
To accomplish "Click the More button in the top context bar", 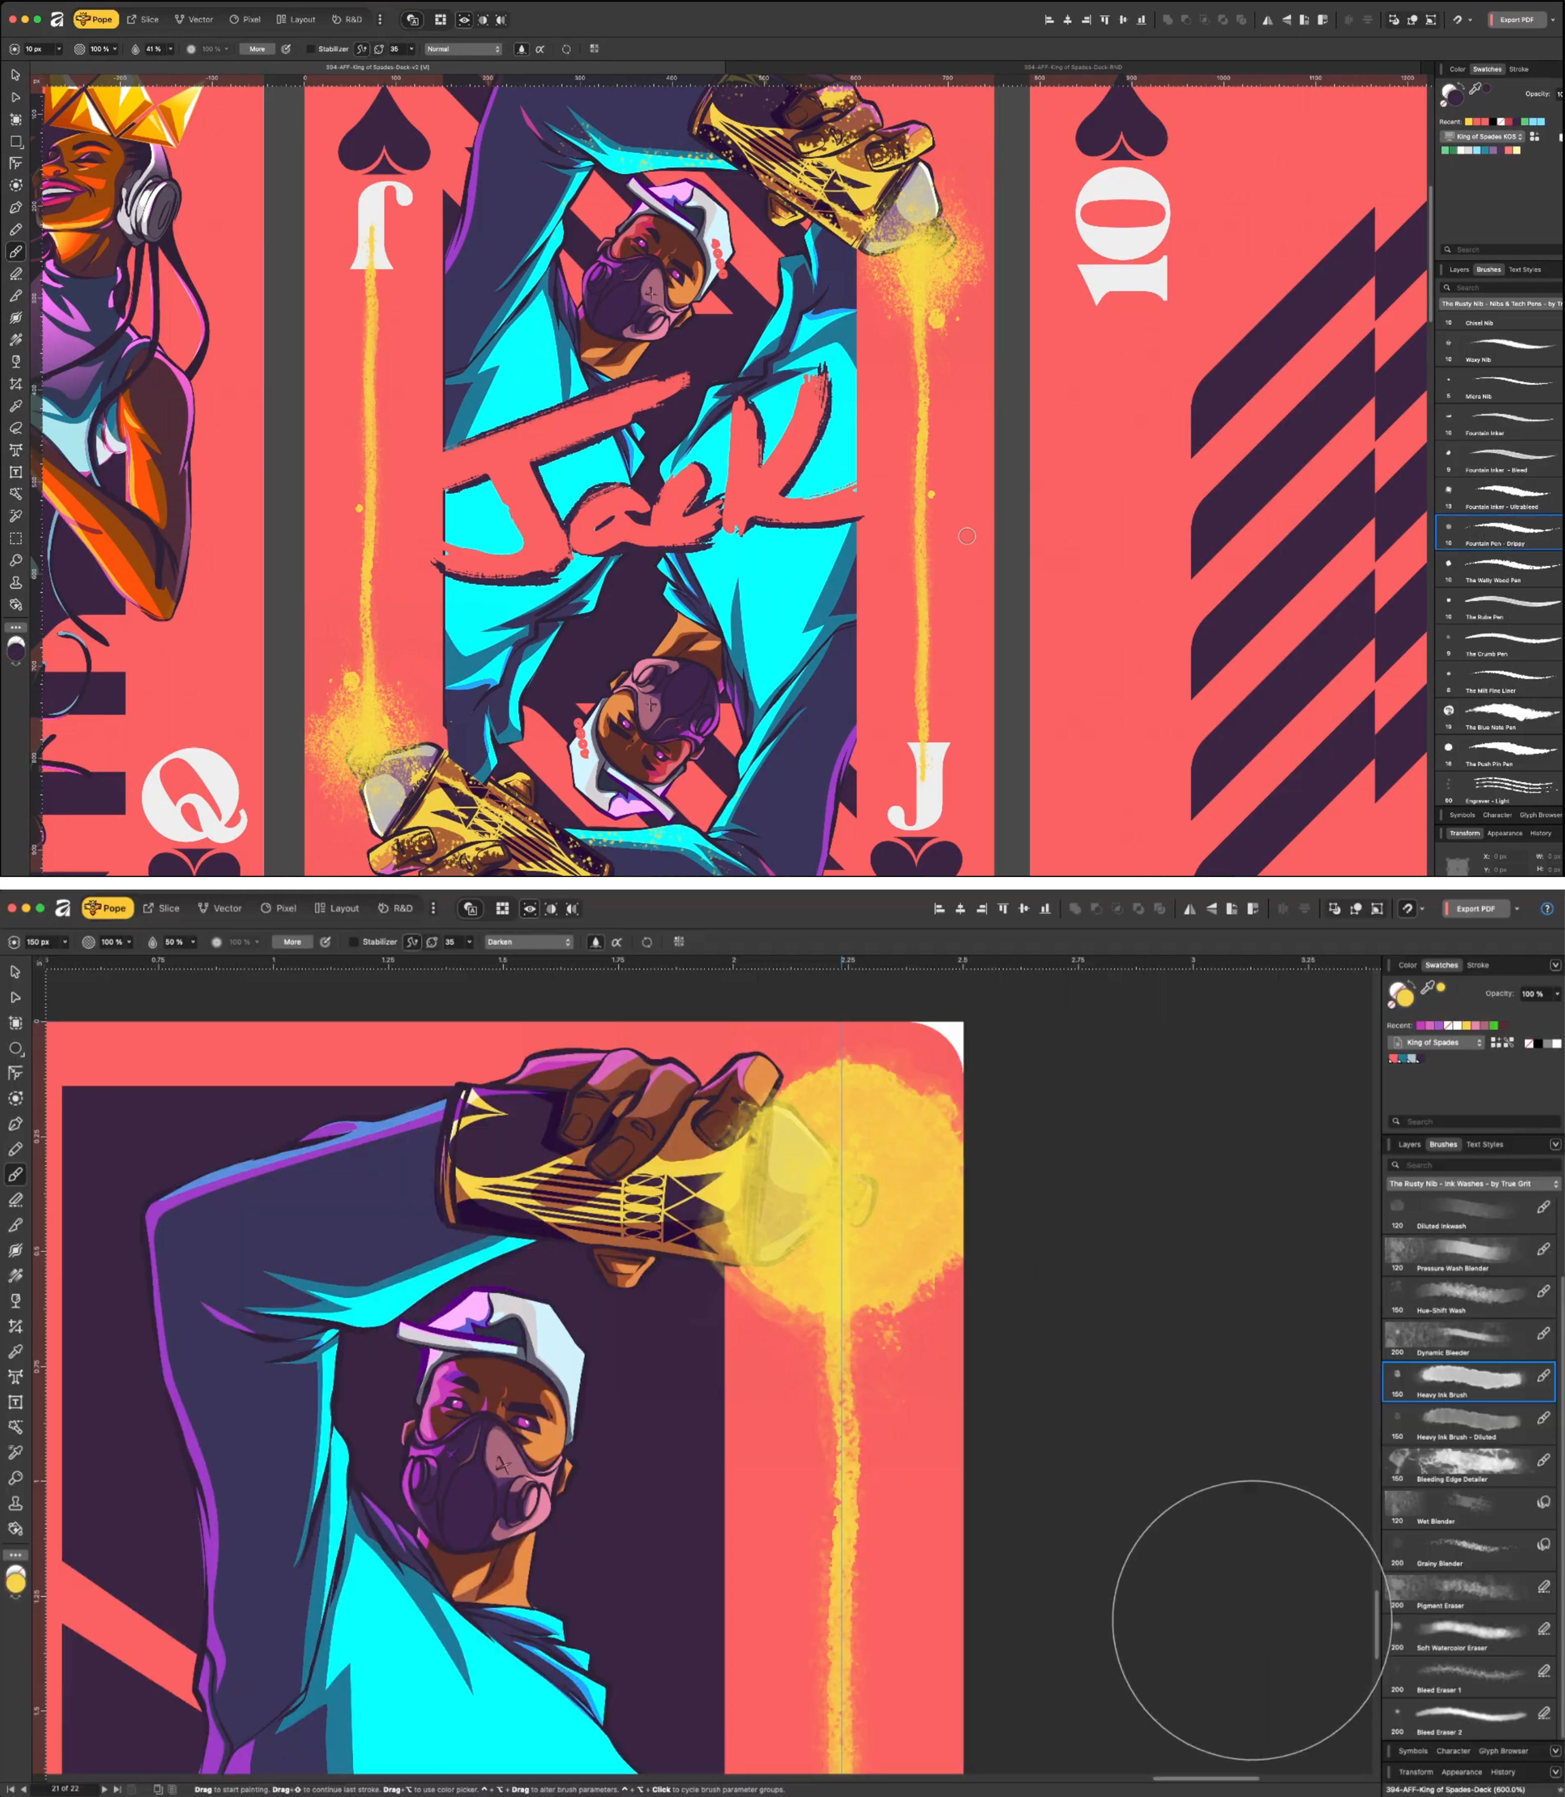I will (258, 49).
